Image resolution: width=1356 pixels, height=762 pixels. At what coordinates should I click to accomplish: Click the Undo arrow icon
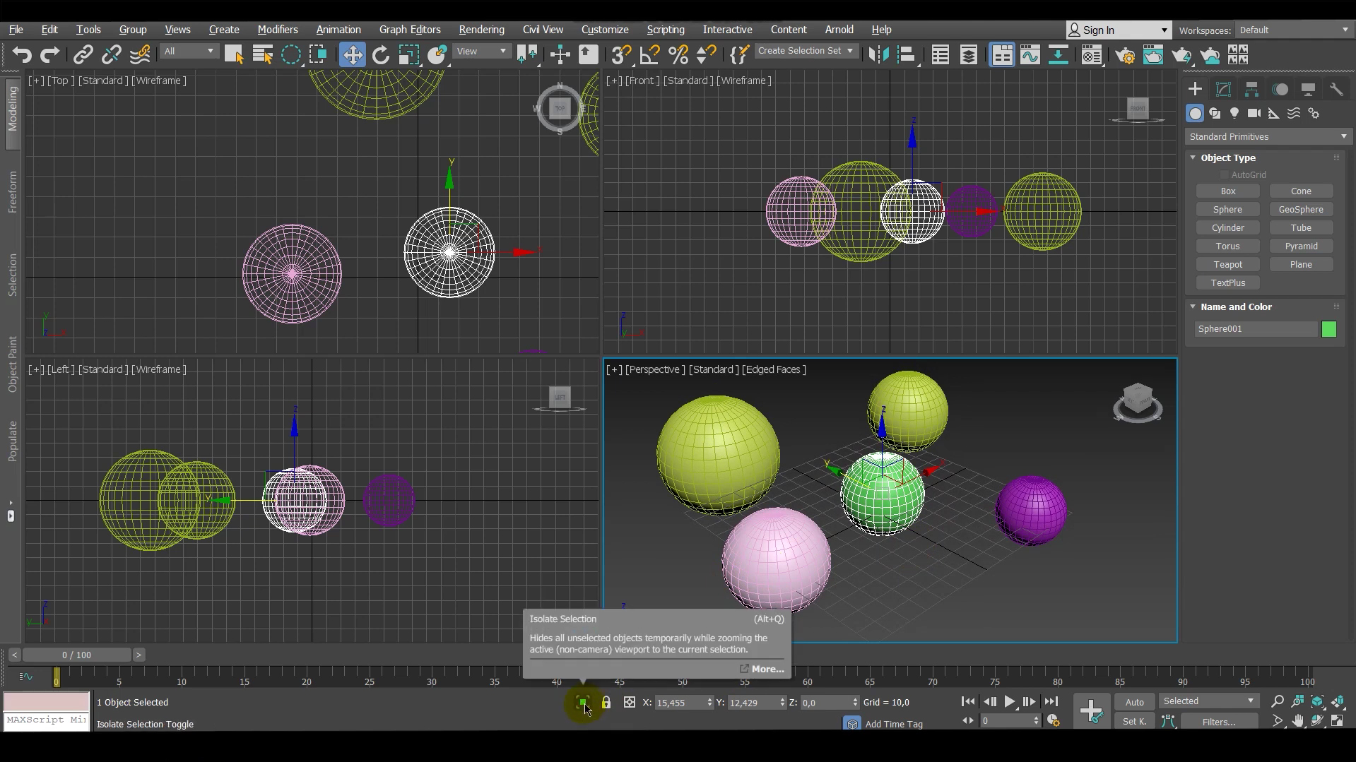coord(22,55)
